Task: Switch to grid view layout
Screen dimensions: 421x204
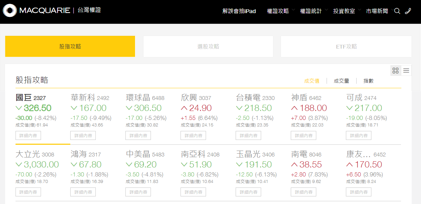Action: [x=396, y=70]
